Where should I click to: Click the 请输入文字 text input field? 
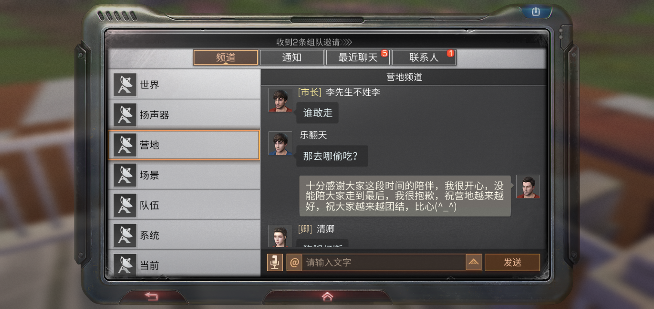click(384, 262)
